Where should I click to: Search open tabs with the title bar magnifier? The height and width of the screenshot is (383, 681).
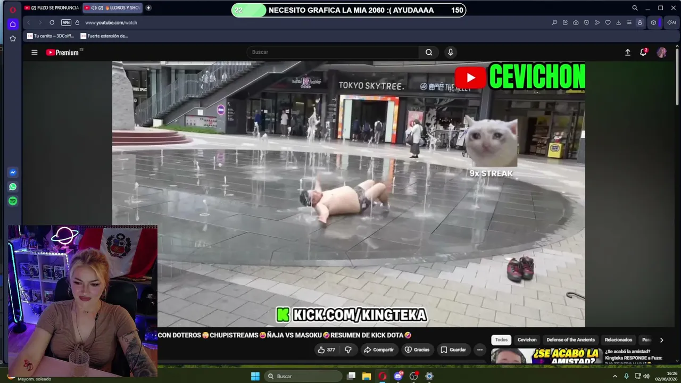click(x=635, y=8)
